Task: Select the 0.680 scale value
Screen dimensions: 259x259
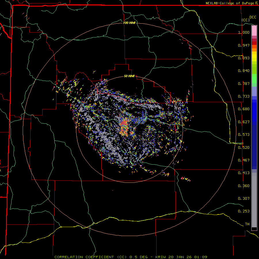Action: click(x=244, y=109)
